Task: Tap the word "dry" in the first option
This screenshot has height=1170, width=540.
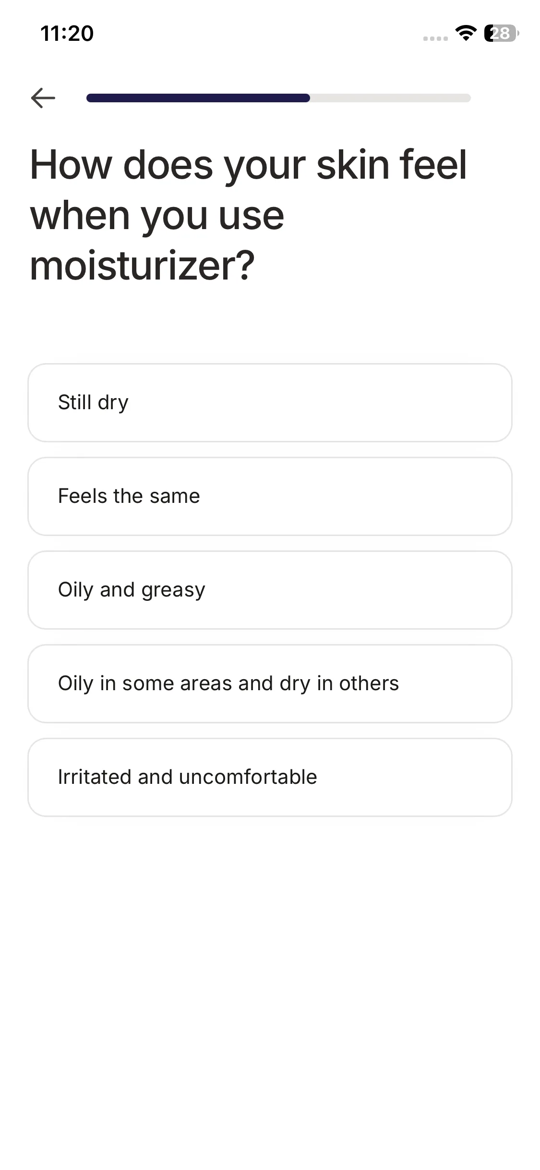Action: pyautogui.click(x=113, y=403)
